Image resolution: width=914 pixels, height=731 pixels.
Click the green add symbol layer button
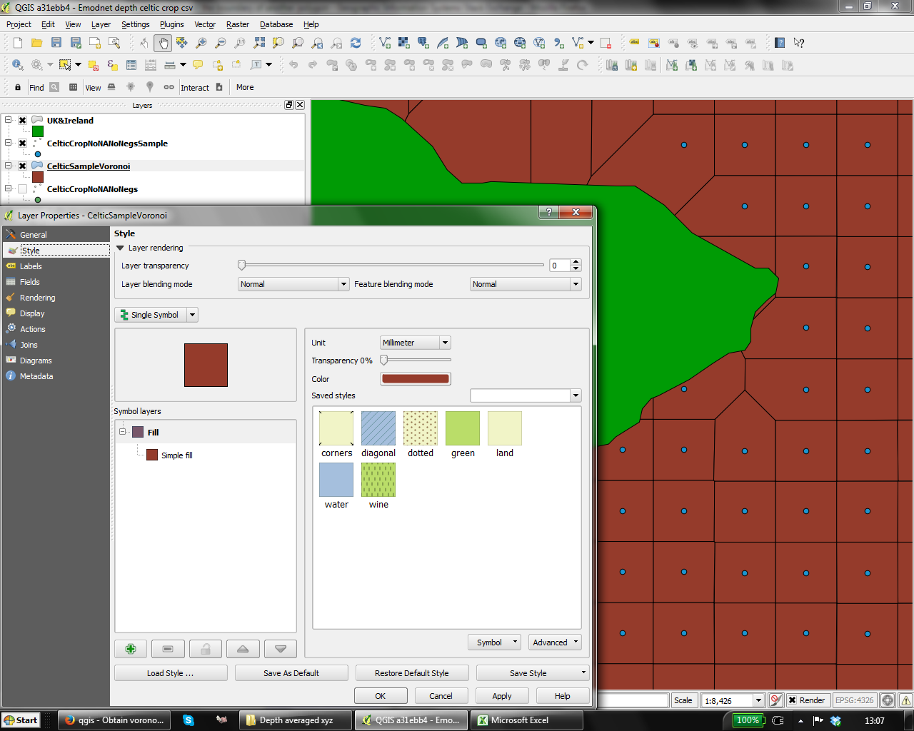point(131,649)
